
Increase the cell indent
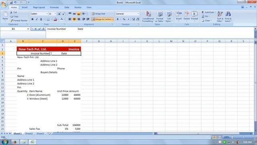pos(88,19)
